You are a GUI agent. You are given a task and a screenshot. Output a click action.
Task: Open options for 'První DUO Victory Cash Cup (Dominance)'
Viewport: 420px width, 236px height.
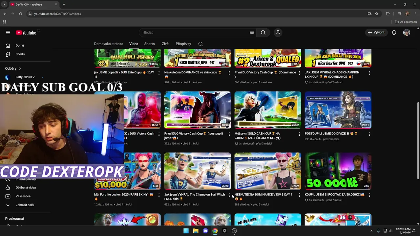[x=299, y=73]
